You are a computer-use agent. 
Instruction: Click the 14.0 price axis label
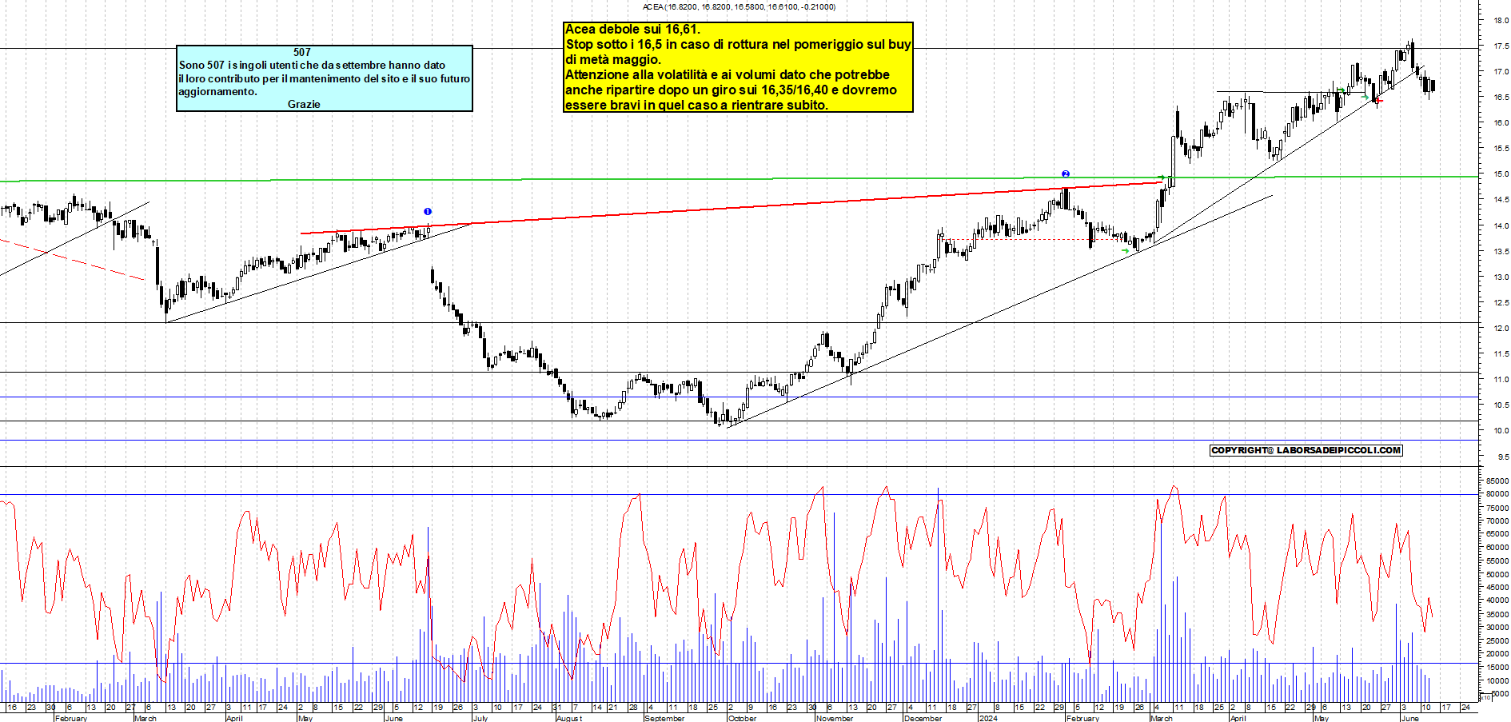1501,226
